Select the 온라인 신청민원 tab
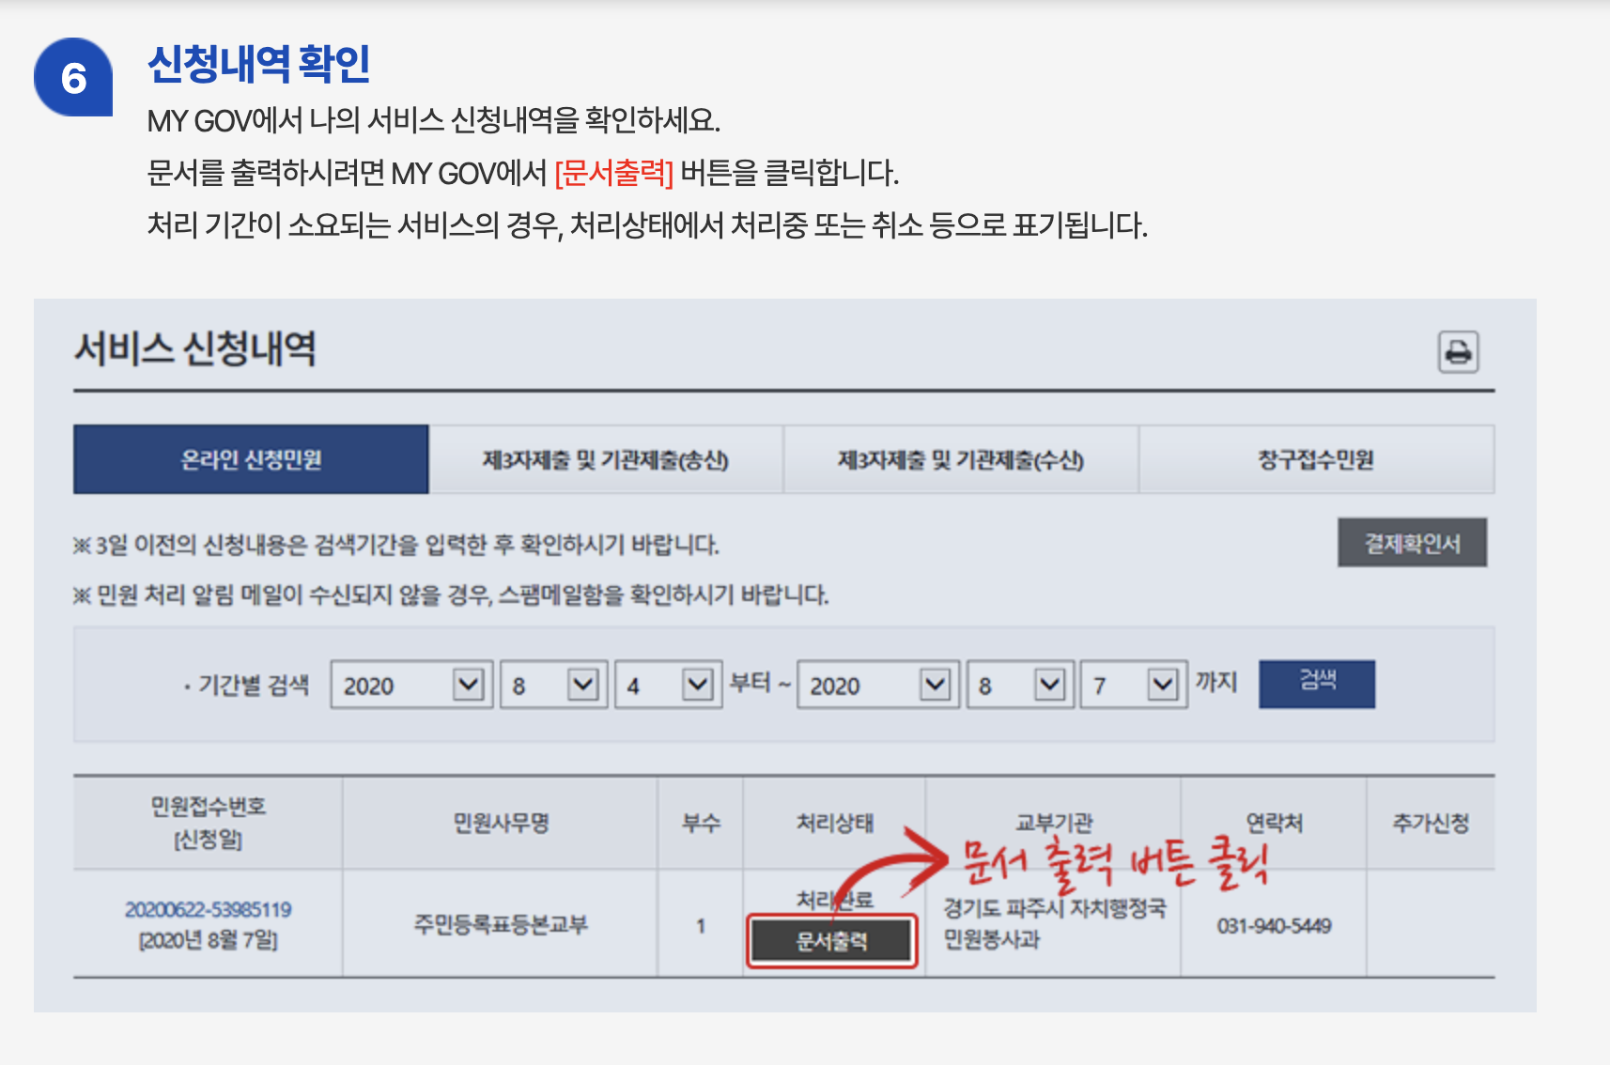1610x1065 pixels. click(250, 459)
